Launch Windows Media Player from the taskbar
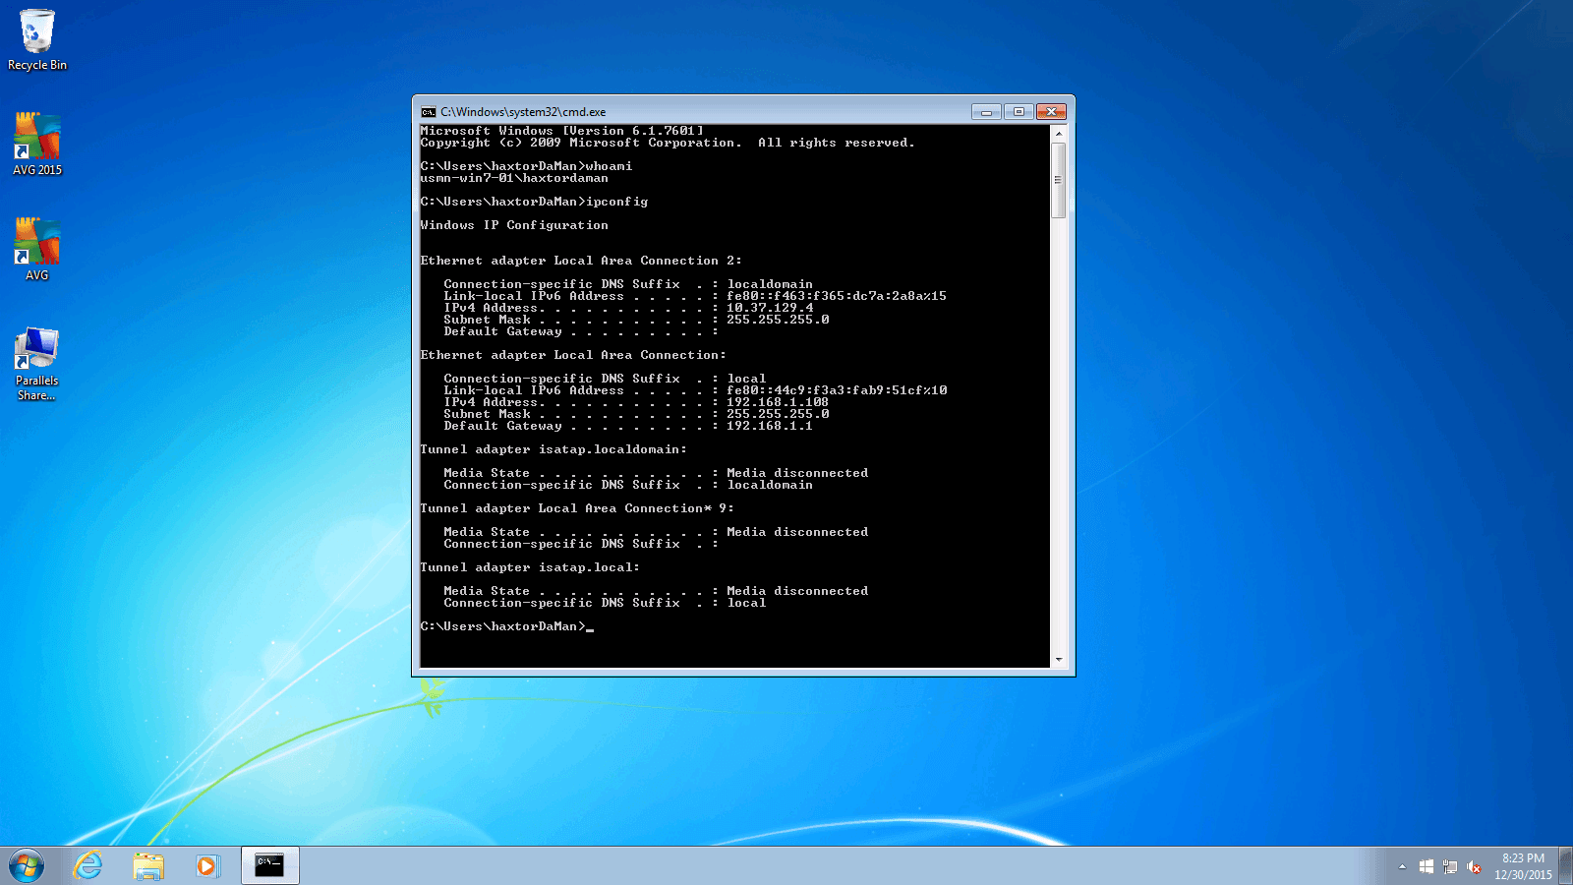1573x885 pixels. point(207,866)
